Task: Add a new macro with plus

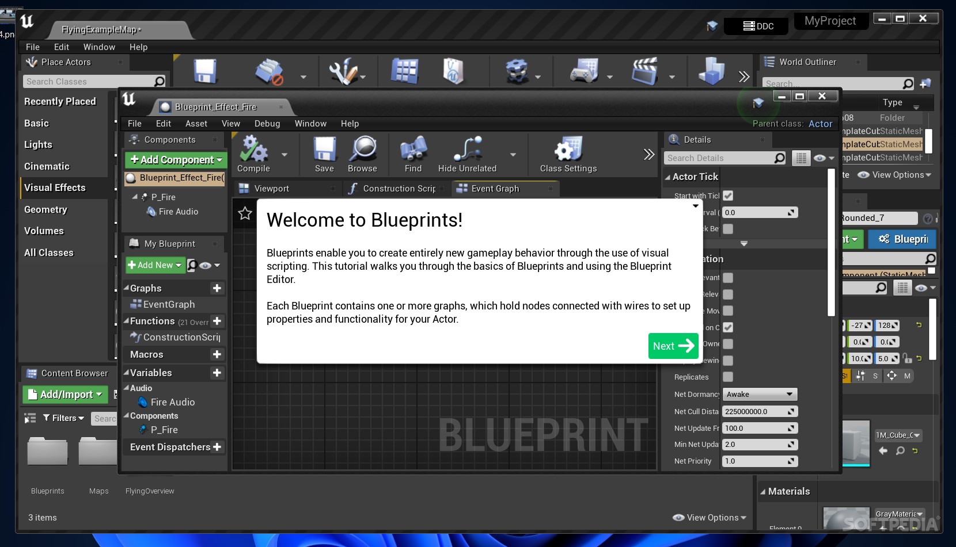Action: 217,355
